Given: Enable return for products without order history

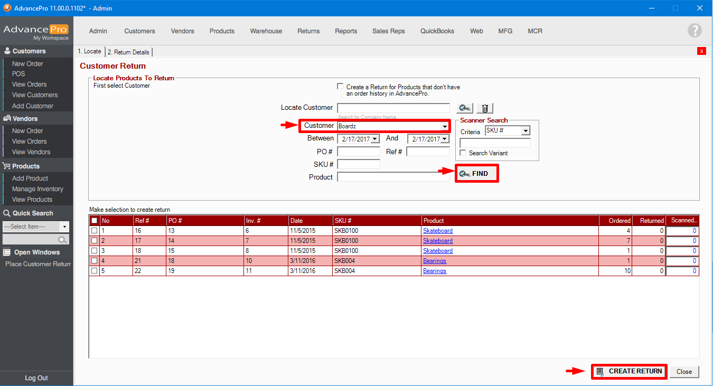Looking at the screenshot, I should coord(340,87).
